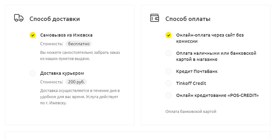The height and width of the screenshot is (139, 272).
Task: Click the Способ оплаты heading
Action: (188, 19)
